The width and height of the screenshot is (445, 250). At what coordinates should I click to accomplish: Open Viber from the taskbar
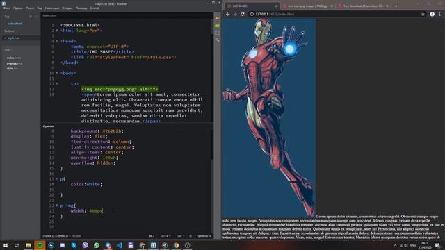85,245
